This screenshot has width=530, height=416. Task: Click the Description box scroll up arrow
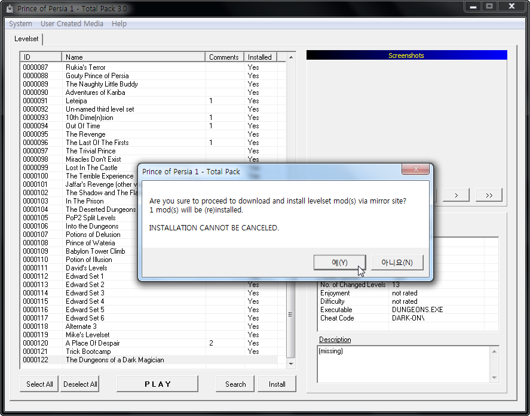click(494, 352)
